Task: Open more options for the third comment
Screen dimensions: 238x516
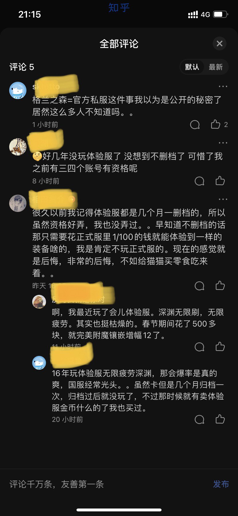Action: 223,199
